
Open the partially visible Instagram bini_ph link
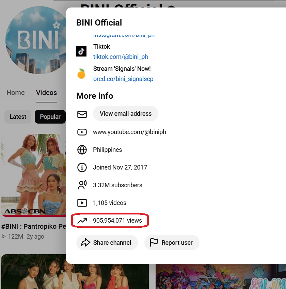point(124,35)
